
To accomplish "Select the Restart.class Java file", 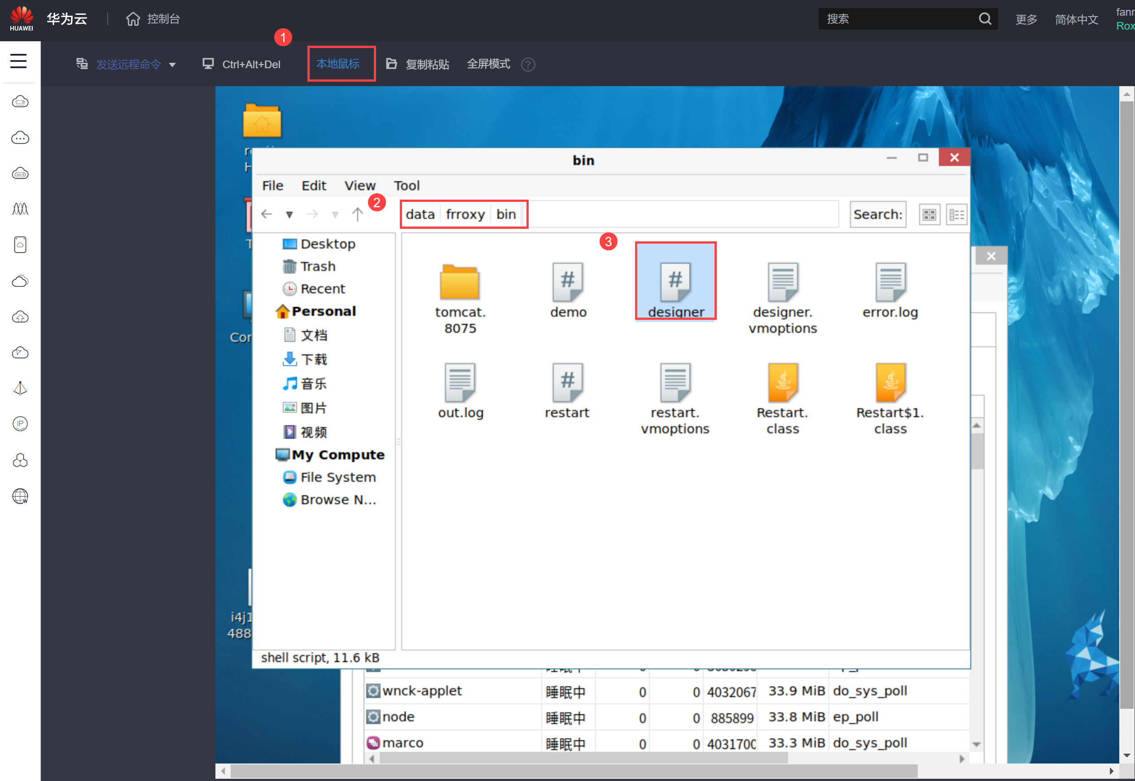I will (782, 383).
